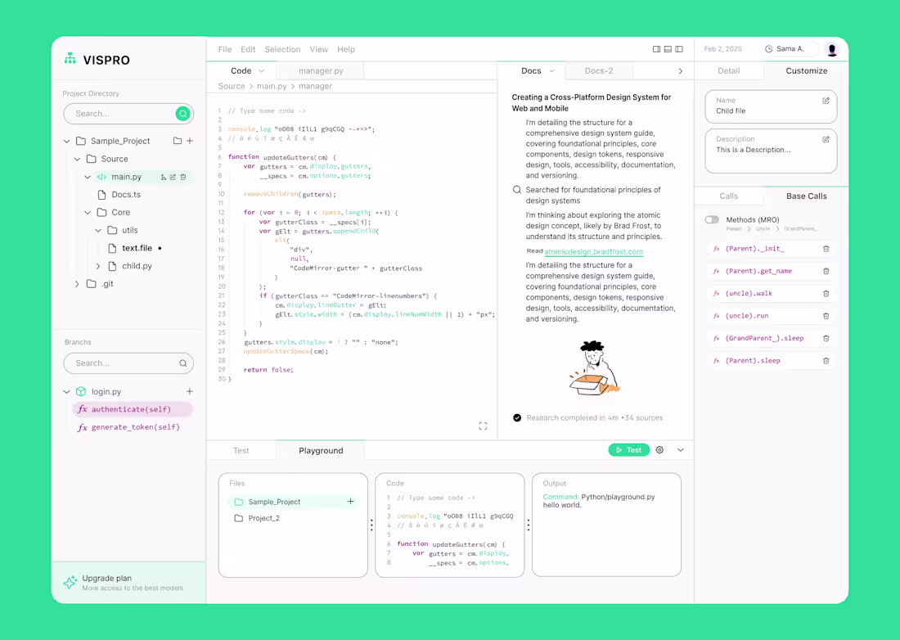Open the Edit menu
Viewport: 900px width, 640px height.
248,49
